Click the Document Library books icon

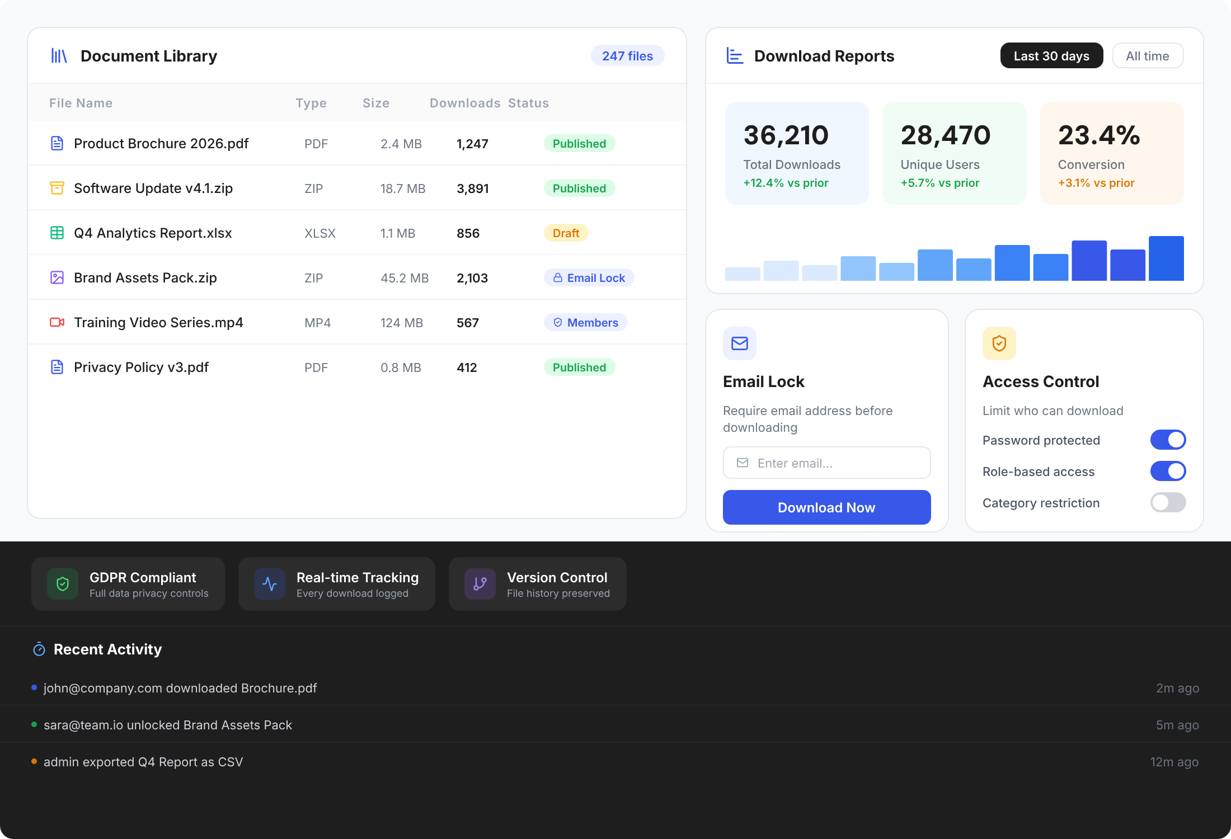pyautogui.click(x=59, y=56)
